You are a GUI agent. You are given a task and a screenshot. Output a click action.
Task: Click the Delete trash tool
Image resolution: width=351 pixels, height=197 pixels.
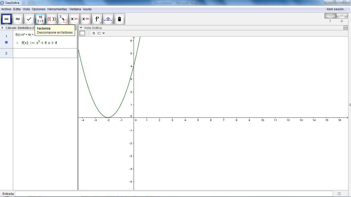pos(119,19)
